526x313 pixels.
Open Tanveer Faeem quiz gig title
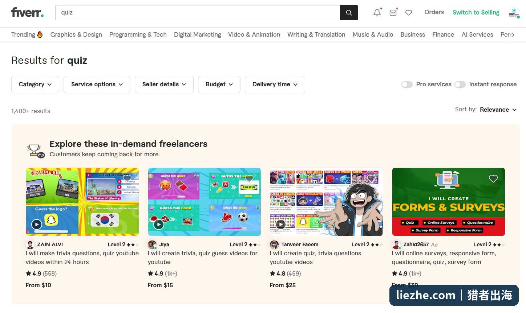tap(315, 258)
